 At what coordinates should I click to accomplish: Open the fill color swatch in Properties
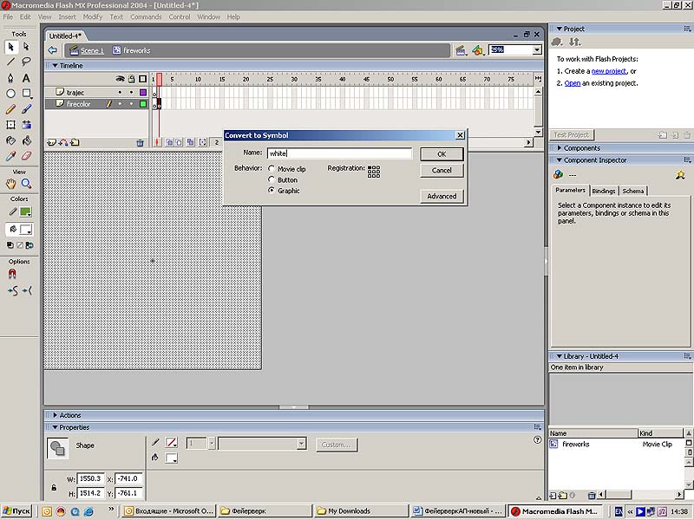(x=172, y=458)
